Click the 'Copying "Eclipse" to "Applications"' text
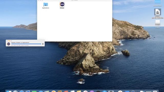Image resolution: width=164 pixels, height=92 pixels. [20, 42]
